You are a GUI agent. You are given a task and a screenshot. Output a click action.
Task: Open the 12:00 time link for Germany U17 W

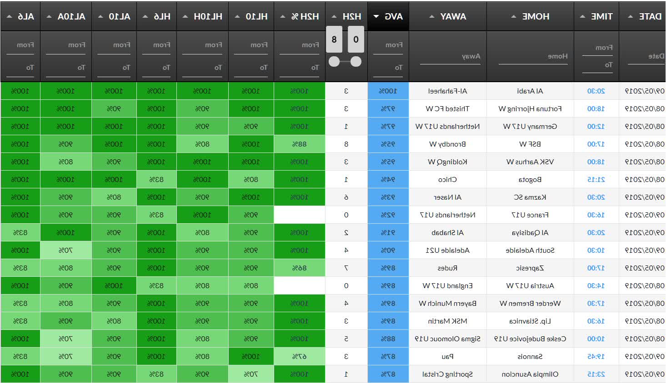pyautogui.click(x=596, y=127)
